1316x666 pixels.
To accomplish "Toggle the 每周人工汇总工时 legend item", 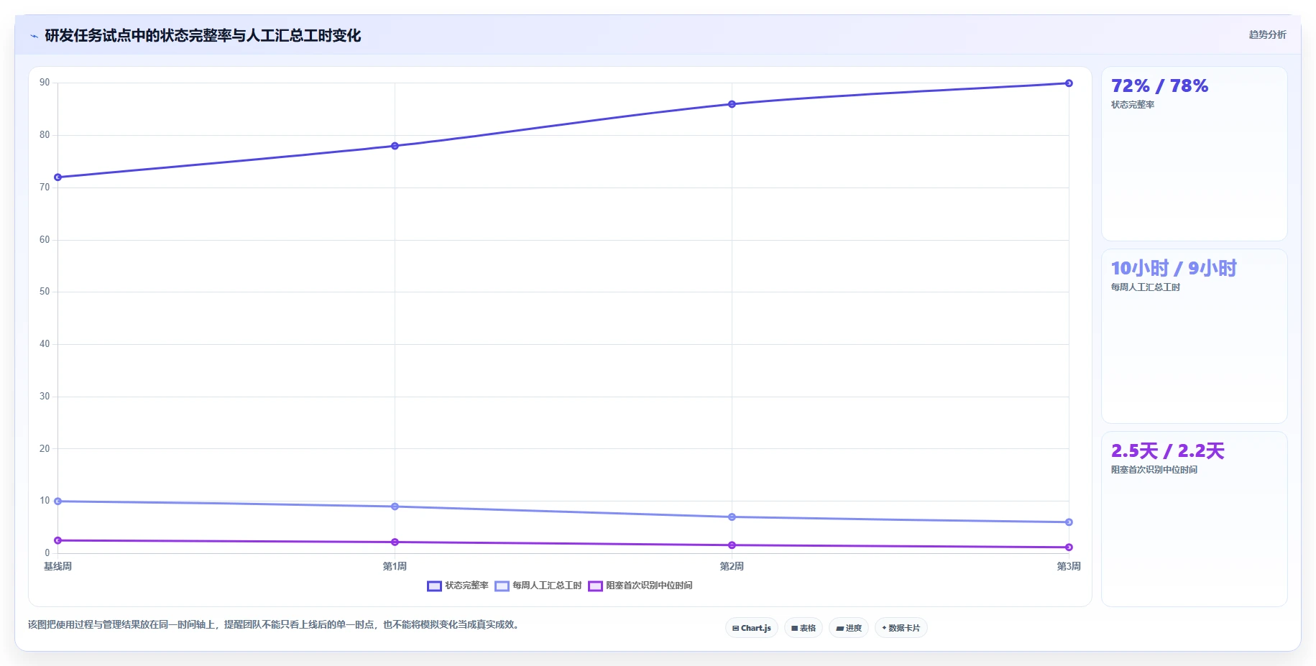I will [x=538, y=586].
